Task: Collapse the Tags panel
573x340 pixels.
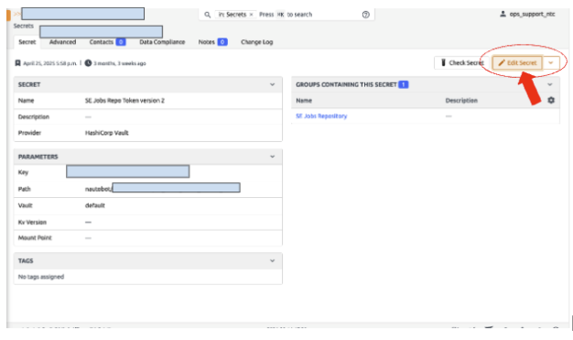Action: coord(272,261)
